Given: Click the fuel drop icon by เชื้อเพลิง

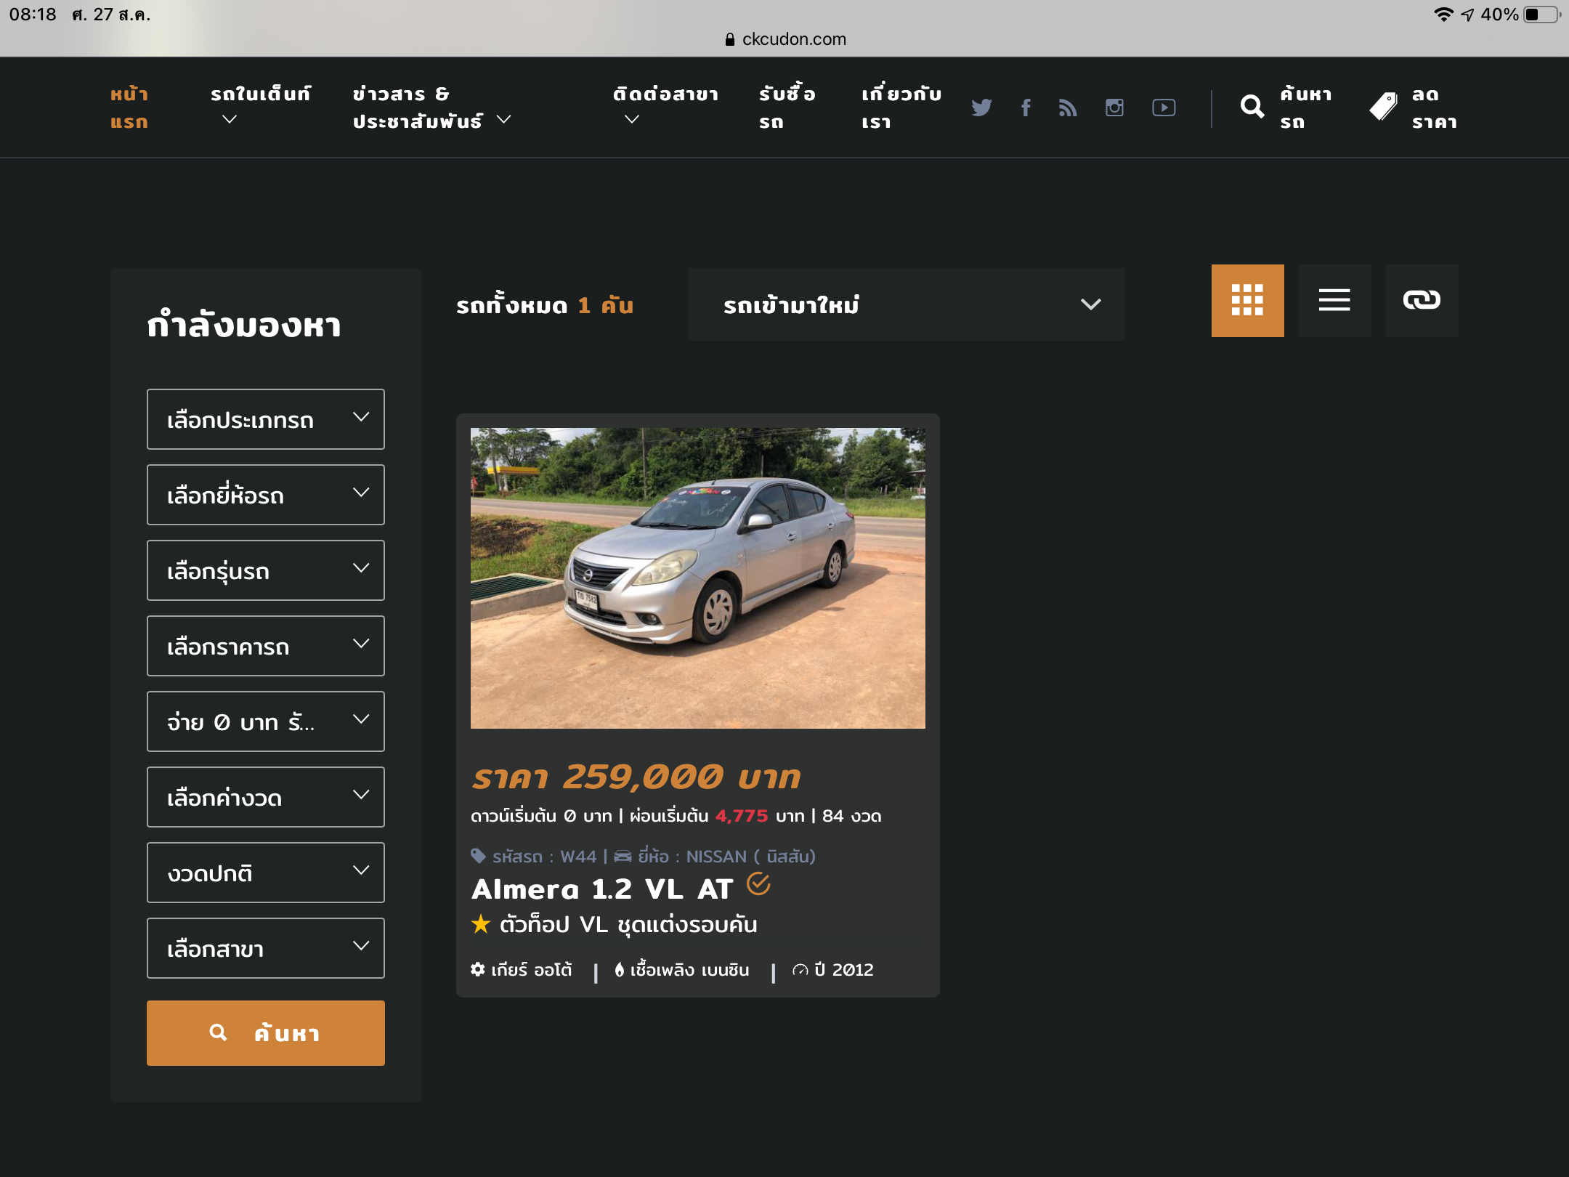Looking at the screenshot, I should pos(620,969).
